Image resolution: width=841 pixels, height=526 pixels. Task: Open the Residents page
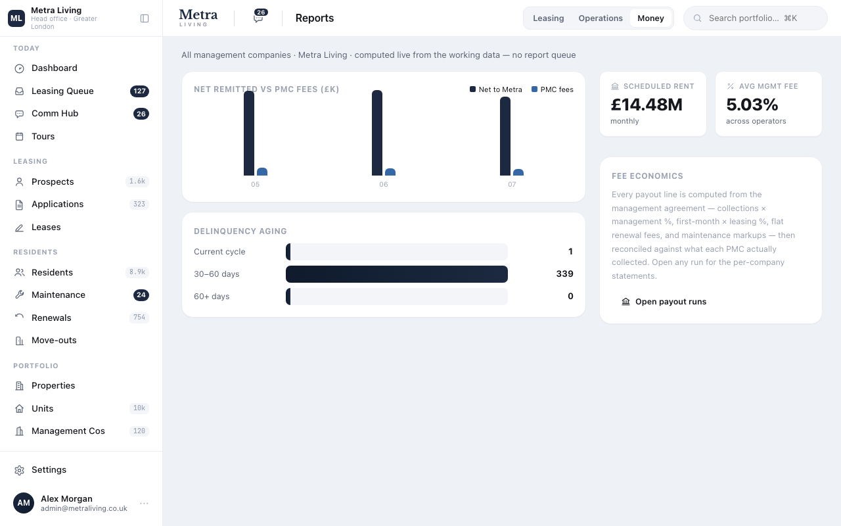[x=81, y=273]
